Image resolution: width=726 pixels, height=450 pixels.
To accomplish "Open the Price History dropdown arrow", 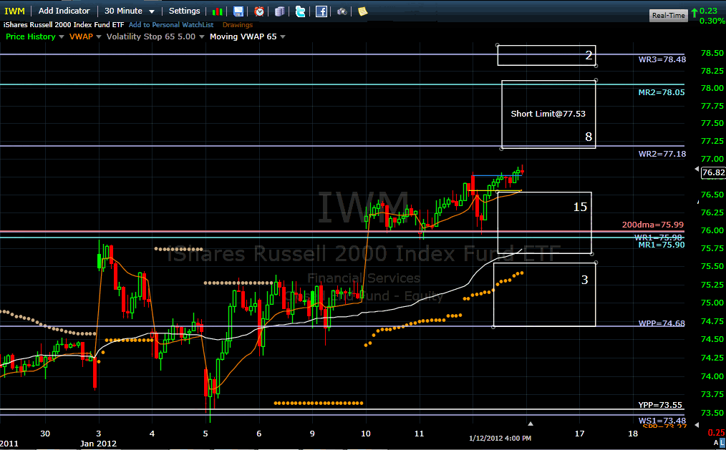I will click(x=61, y=36).
